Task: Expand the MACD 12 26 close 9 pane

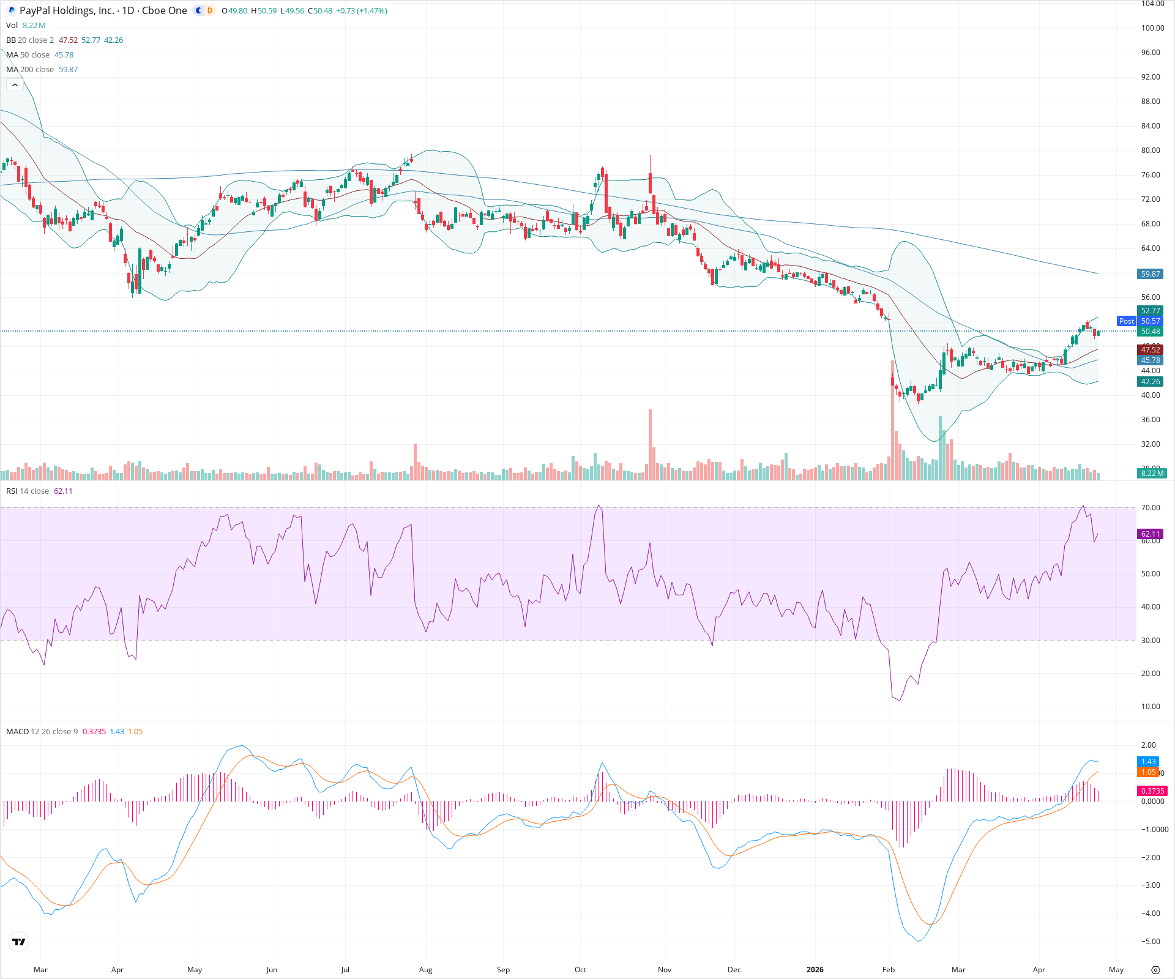Action: (x=17, y=731)
